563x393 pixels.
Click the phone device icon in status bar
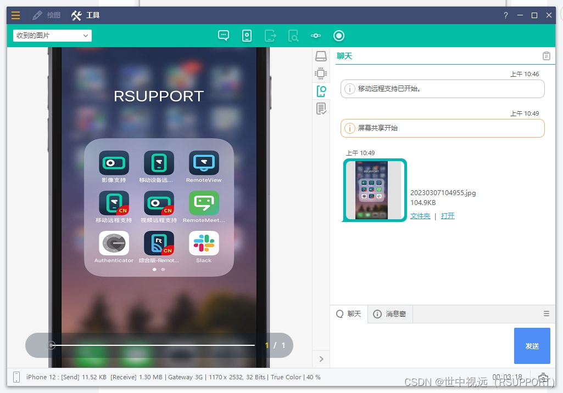point(16,377)
